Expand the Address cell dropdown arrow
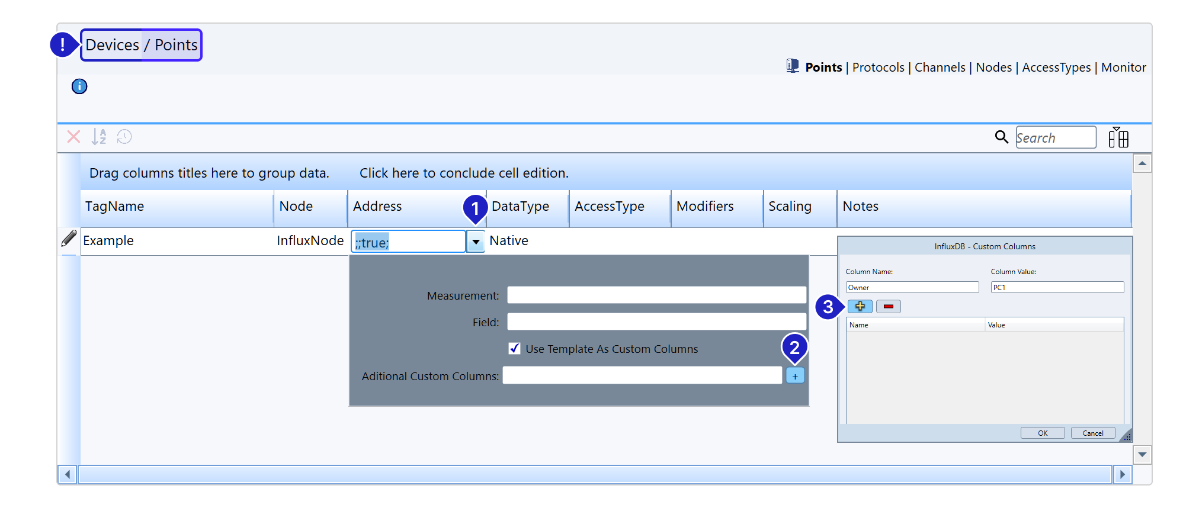 pyautogui.click(x=476, y=242)
